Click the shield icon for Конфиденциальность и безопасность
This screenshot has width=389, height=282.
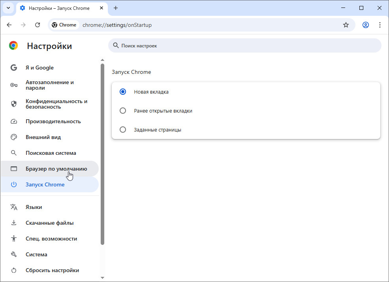(14, 104)
